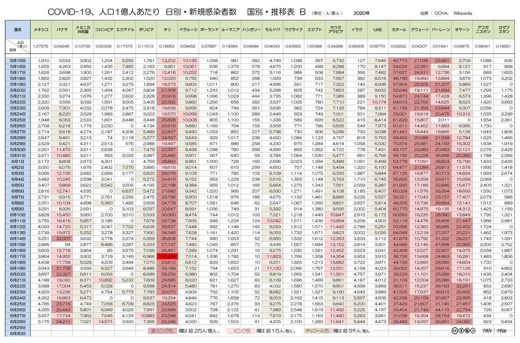Click the table title starting COVID-19

(x=176, y=12)
